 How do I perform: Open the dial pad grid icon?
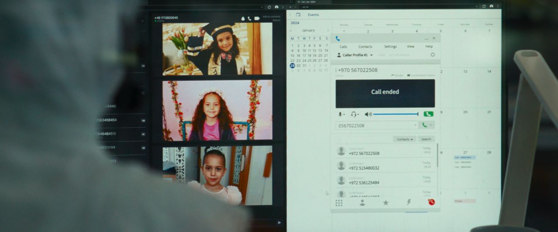(x=339, y=202)
